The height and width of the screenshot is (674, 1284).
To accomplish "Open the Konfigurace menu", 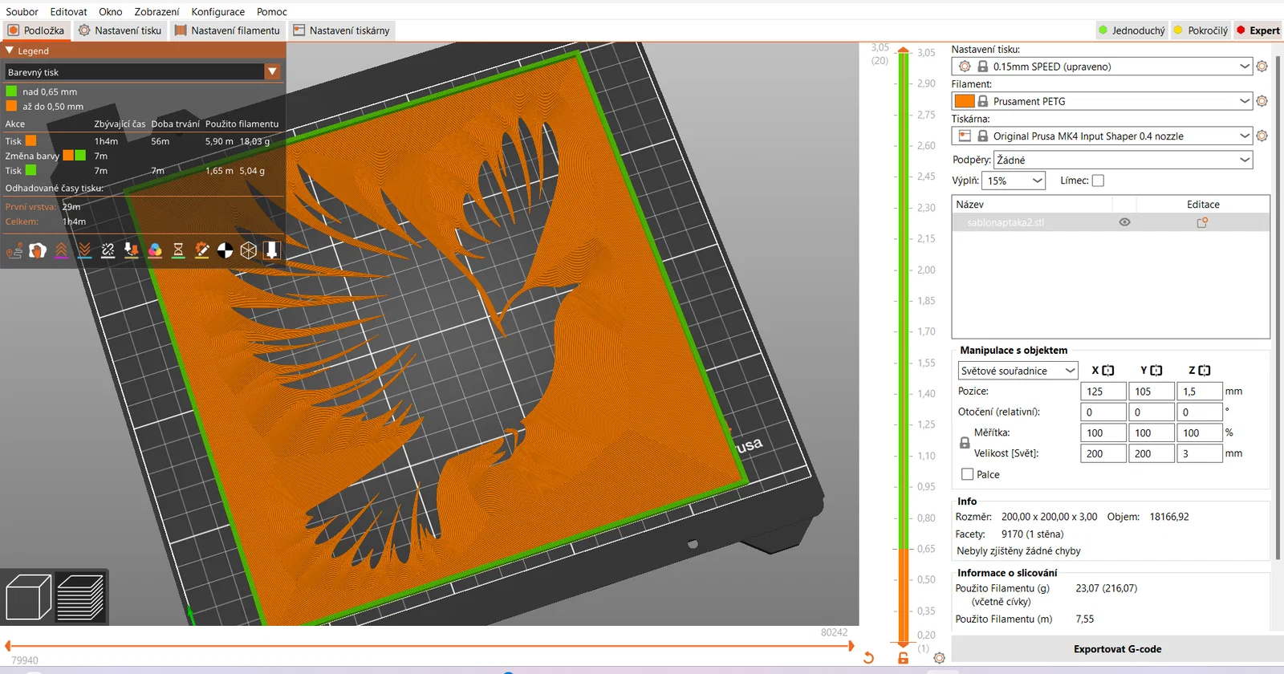I will point(217,11).
